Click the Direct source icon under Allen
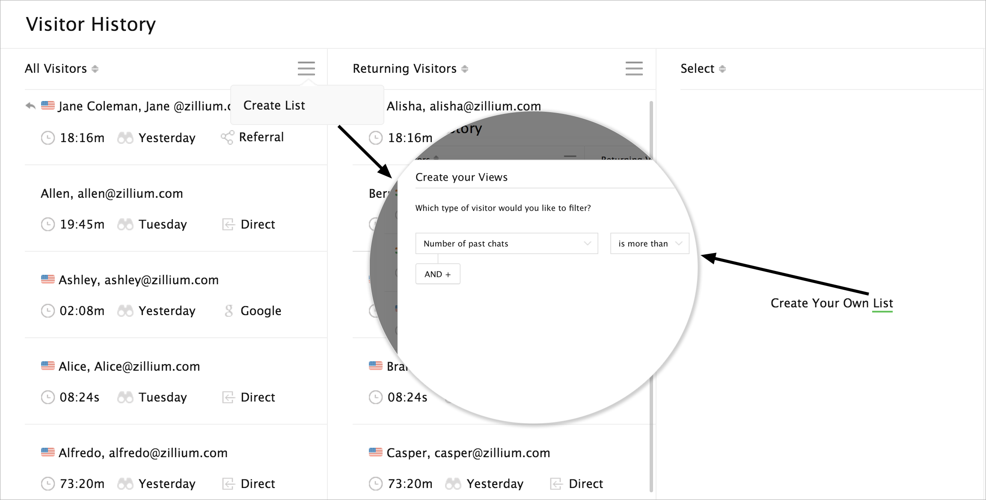986x500 pixels. [228, 224]
